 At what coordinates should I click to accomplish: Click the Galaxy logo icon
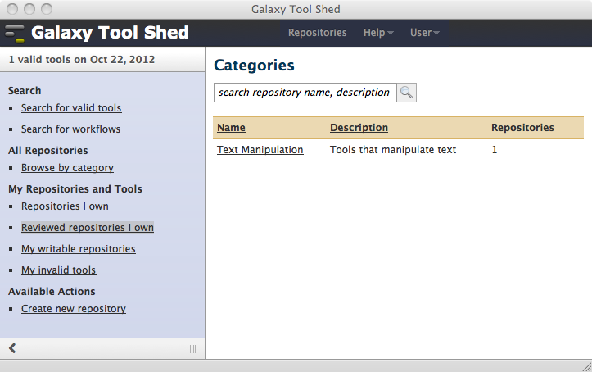coord(14,34)
